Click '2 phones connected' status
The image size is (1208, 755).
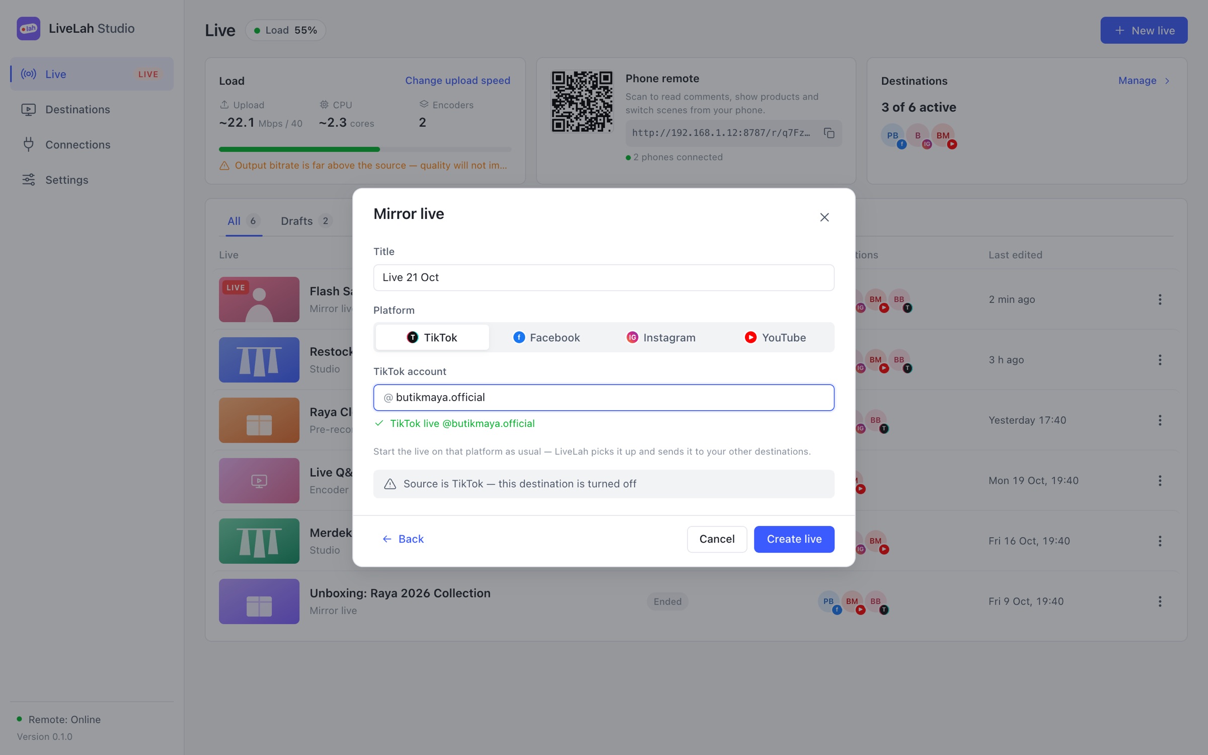674,158
